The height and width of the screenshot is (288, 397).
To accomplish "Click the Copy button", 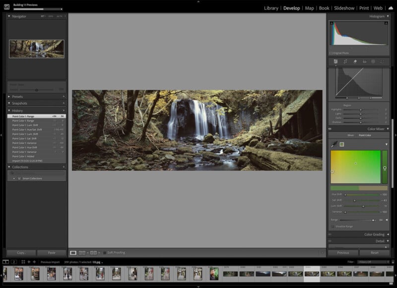I will pyautogui.click(x=21, y=253).
